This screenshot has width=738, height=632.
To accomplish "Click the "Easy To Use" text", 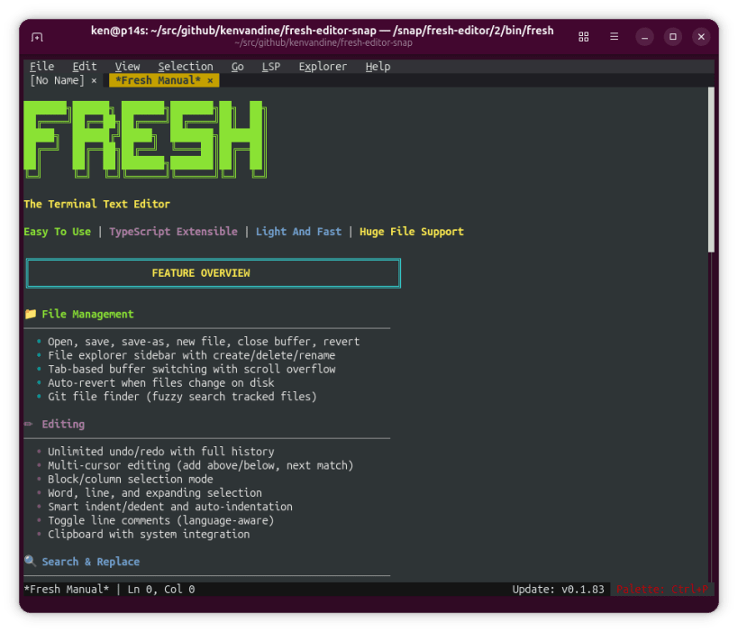I will pyautogui.click(x=58, y=232).
